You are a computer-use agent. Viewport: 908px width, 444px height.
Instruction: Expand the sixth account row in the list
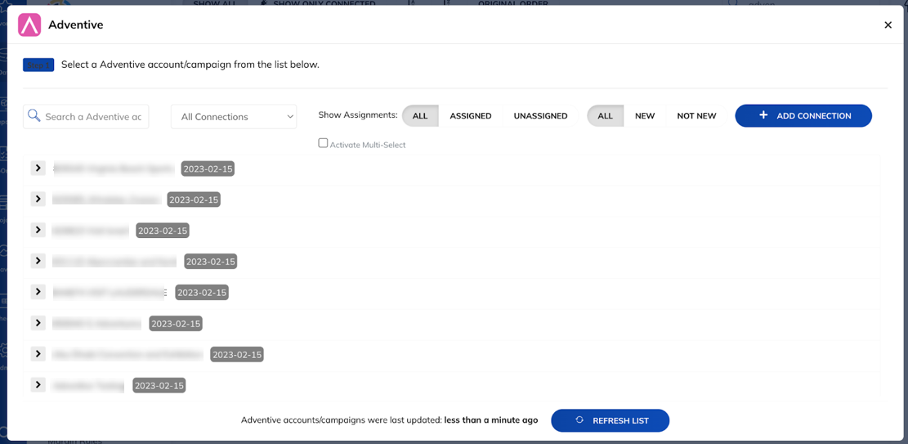38,322
